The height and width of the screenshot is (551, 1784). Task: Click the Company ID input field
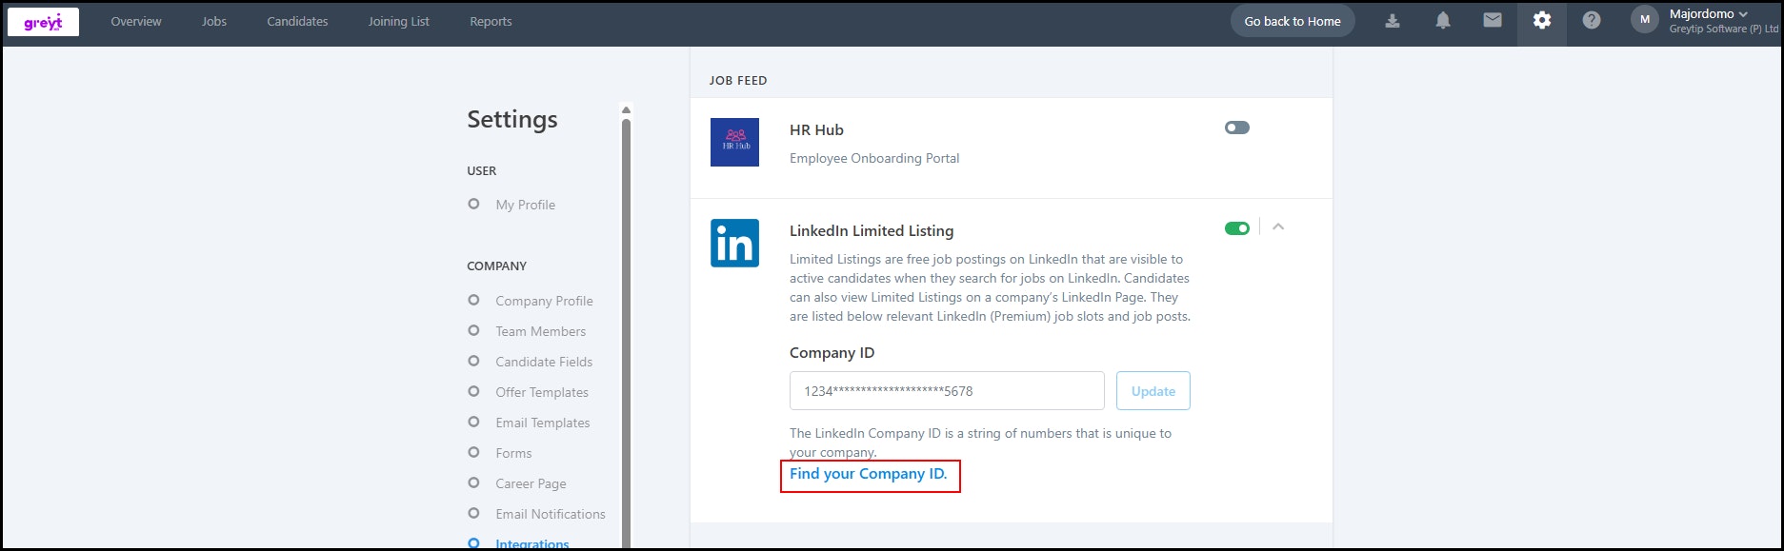click(947, 391)
